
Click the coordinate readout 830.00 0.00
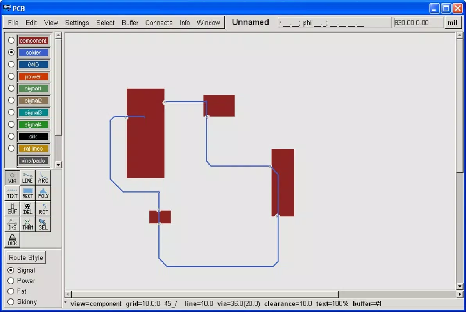[418, 23]
